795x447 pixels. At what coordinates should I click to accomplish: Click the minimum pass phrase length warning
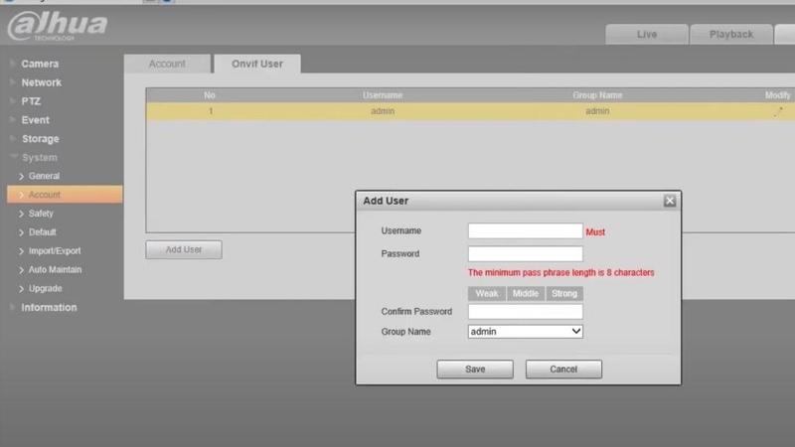[x=560, y=272]
